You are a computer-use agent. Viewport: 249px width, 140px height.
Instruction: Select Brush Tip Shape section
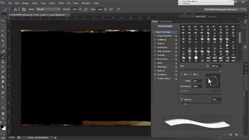pos(165,32)
